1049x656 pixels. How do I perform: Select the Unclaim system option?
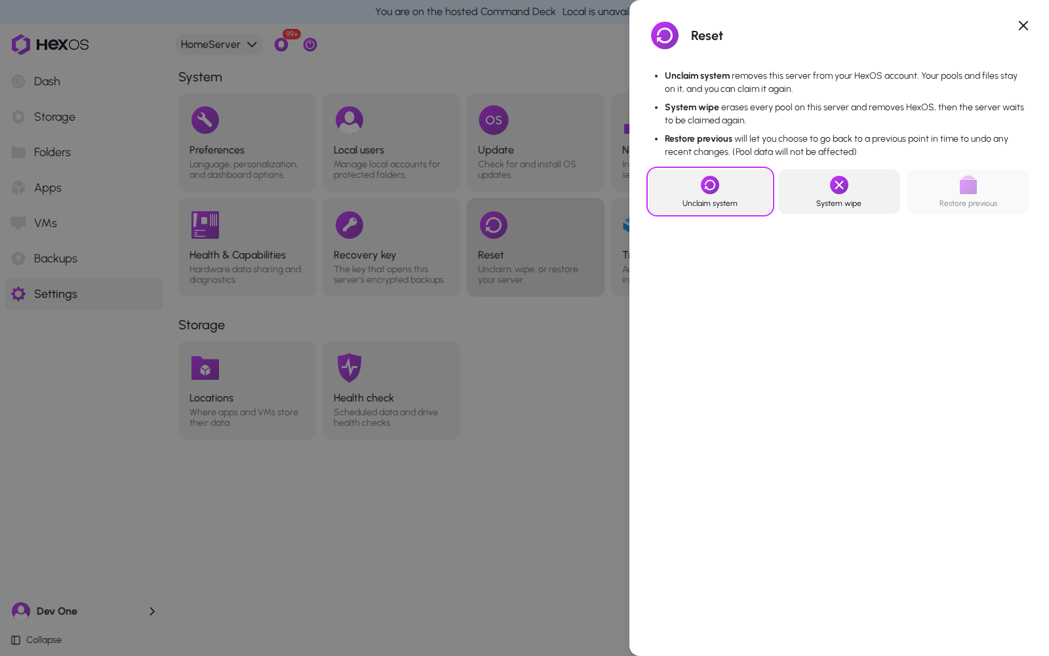coord(710,192)
